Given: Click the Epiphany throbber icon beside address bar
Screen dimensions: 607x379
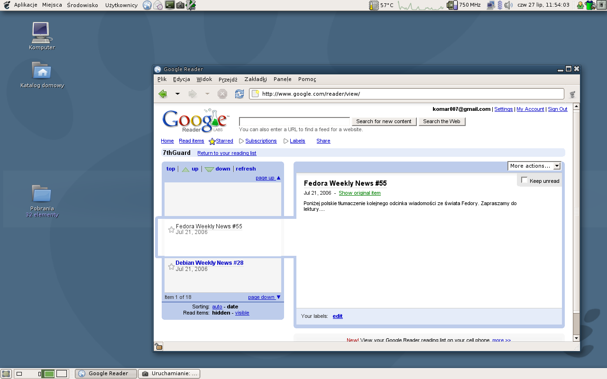Looking at the screenshot, I should (x=572, y=94).
